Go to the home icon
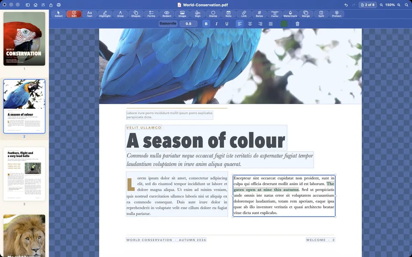This screenshot has height=257, width=412. coord(36,5)
